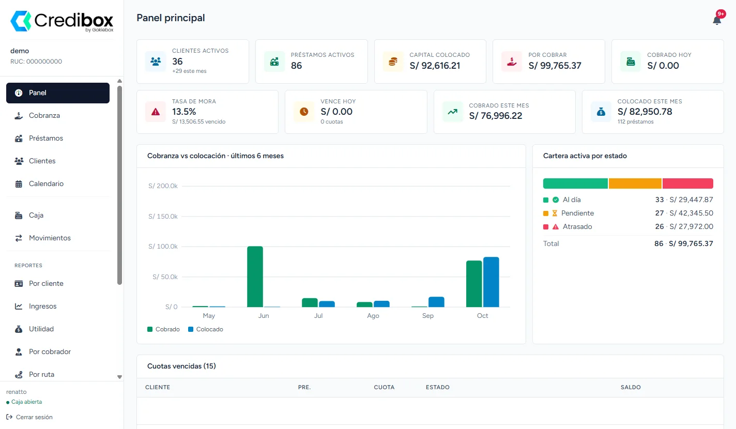Open the Préstamos section

pyautogui.click(x=58, y=139)
